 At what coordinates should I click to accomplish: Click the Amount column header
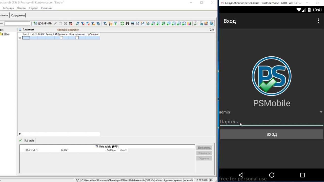click(50, 34)
